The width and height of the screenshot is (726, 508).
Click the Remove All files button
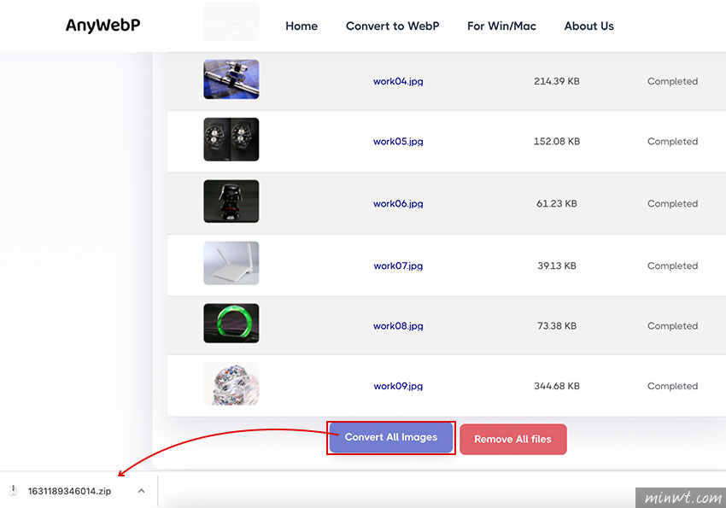(x=513, y=439)
